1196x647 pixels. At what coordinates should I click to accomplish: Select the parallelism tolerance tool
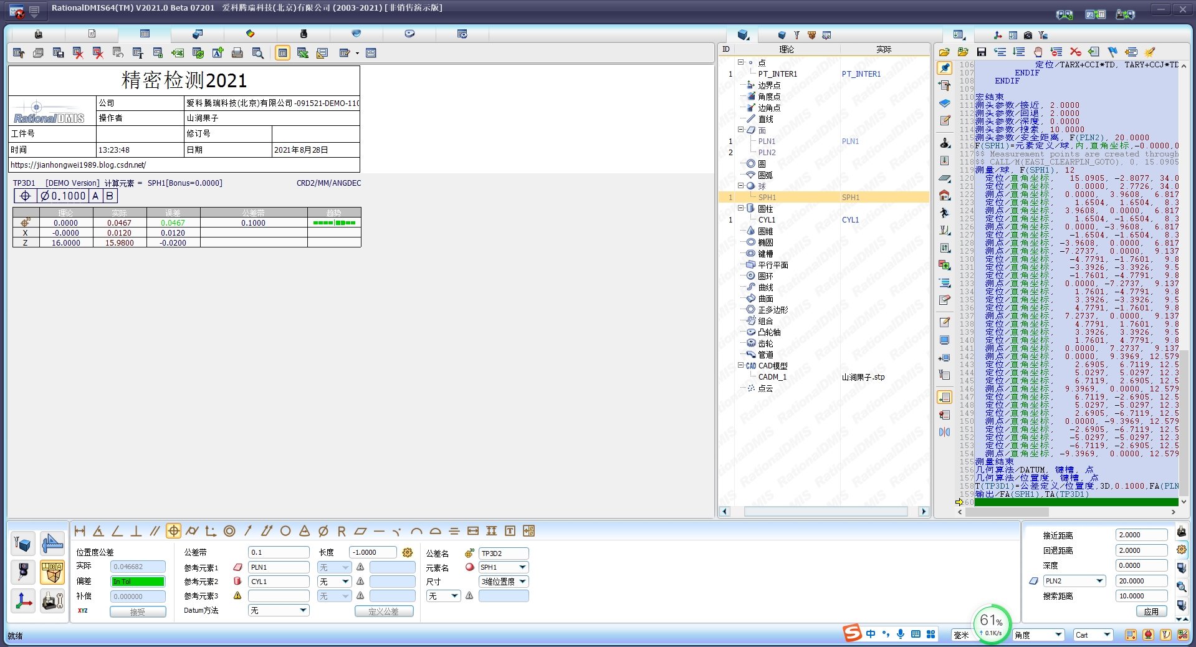pos(155,531)
